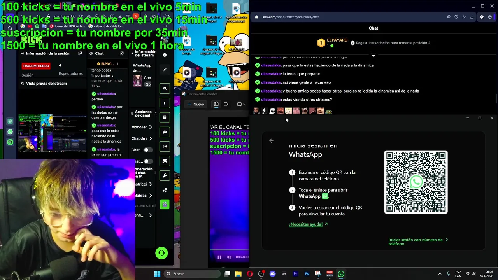This screenshot has height=280, width=498.
Task: Click the downloads icon in Kick chat window
Action: pyautogui.click(x=472, y=17)
